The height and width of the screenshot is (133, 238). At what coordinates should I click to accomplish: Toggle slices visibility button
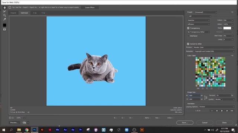pos(4,30)
